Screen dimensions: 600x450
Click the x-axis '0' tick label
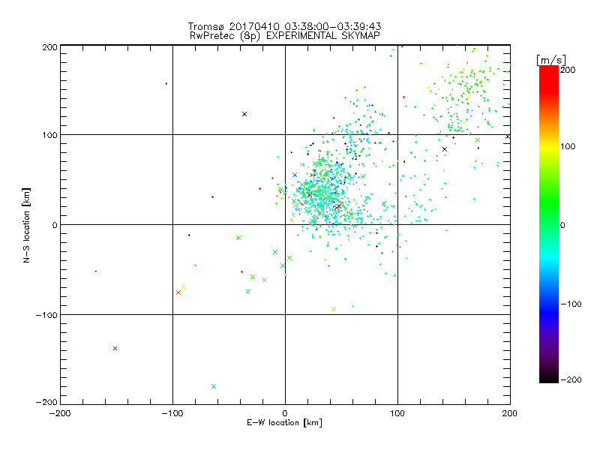click(285, 414)
